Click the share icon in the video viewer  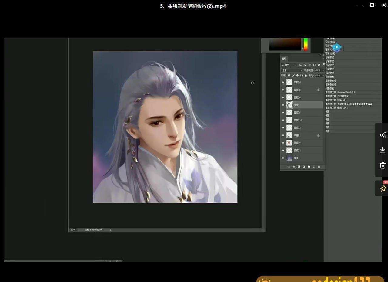click(x=383, y=135)
